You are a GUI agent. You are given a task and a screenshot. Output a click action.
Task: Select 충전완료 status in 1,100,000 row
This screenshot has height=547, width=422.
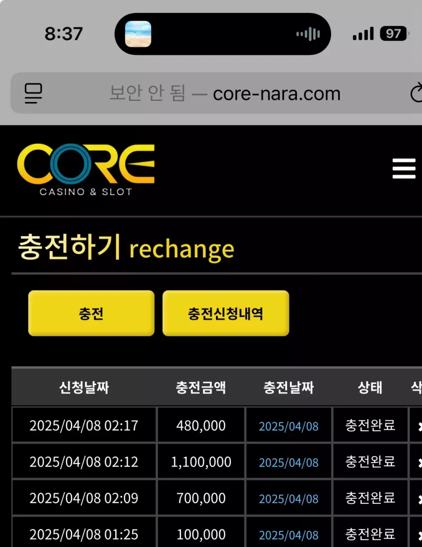[x=370, y=462]
